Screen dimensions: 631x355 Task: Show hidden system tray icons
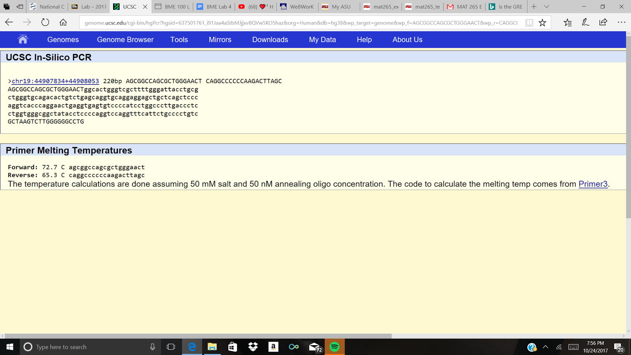click(545, 347)
